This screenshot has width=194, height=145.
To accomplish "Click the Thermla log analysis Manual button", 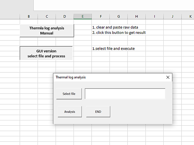I will [47, 31].
